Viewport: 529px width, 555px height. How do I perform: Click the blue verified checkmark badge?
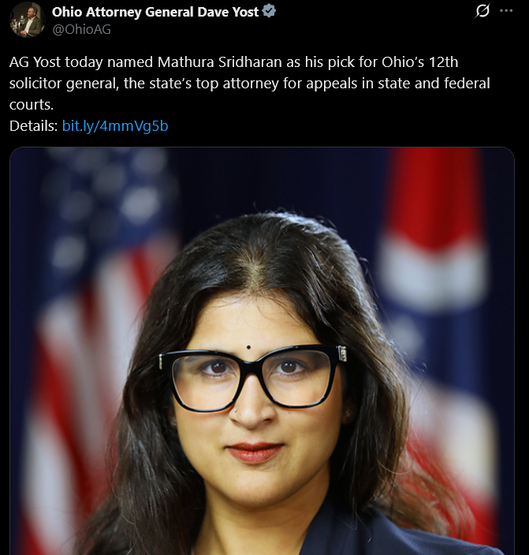[269, 11]
